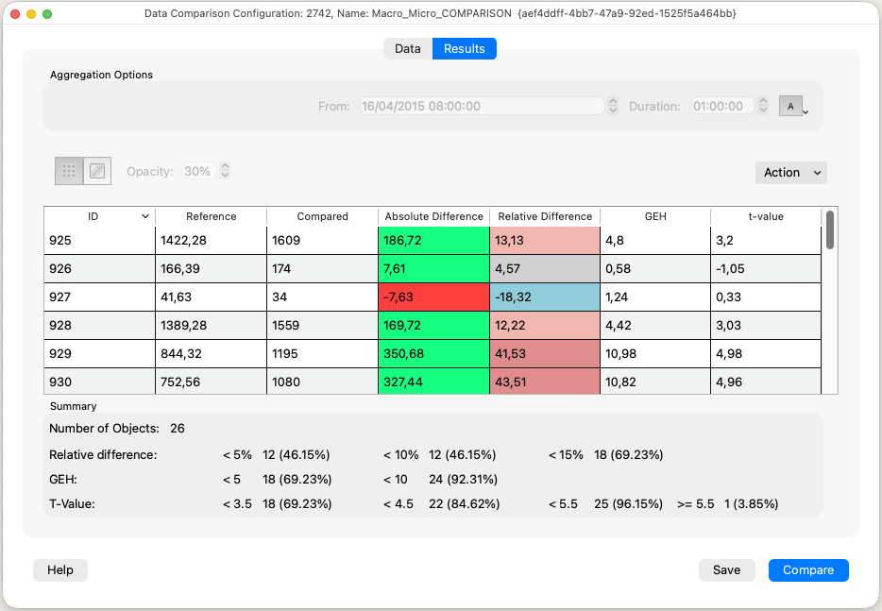
Task: Click the Compare button
Action: point(808,570)
